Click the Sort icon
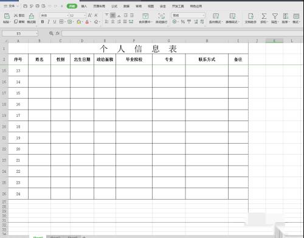This screenshot has width=304, height=238. (x=286, y=16)
